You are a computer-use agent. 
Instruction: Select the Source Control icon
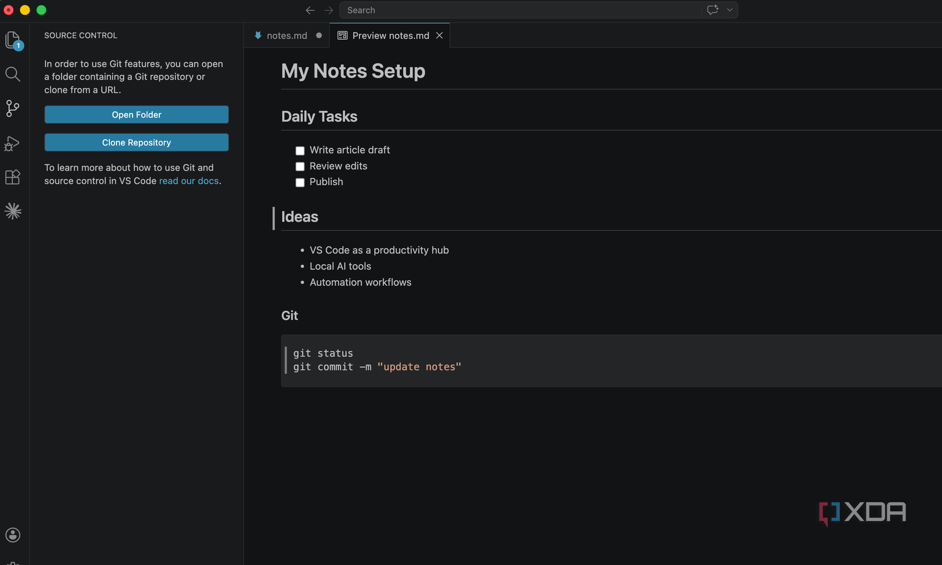pos(13,108)
